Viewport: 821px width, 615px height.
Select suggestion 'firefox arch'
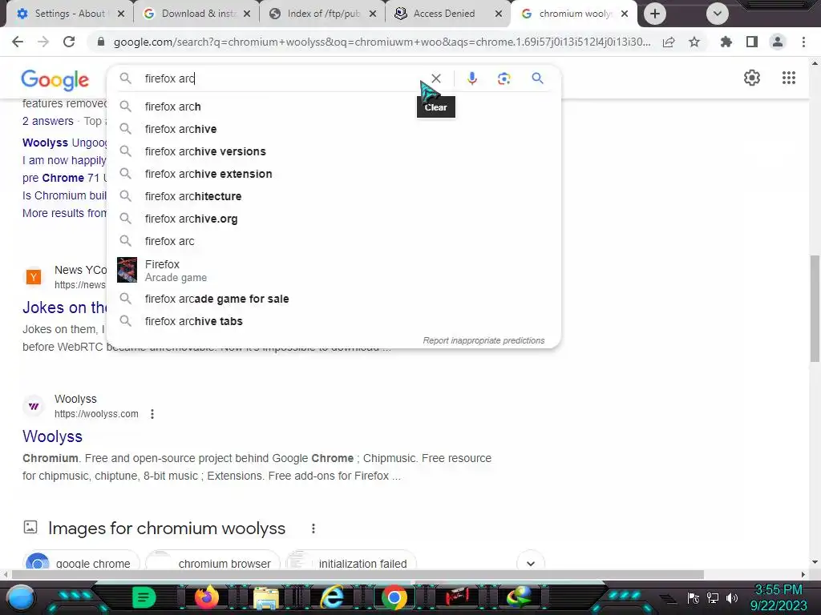(x=334, y=107)
